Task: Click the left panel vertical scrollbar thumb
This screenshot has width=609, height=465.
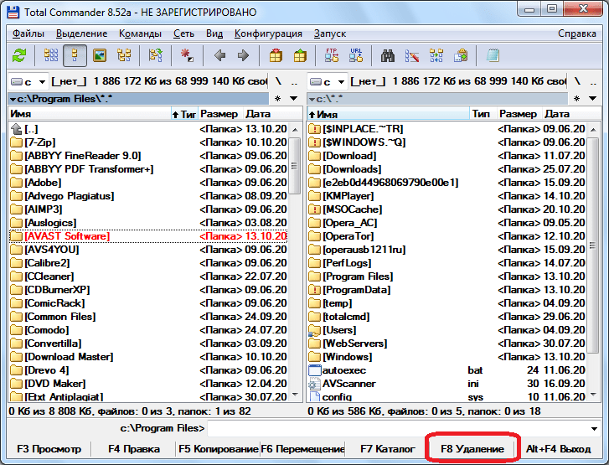Action: point(295,166)
